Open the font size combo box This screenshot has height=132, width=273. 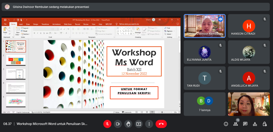click(57, 29)
